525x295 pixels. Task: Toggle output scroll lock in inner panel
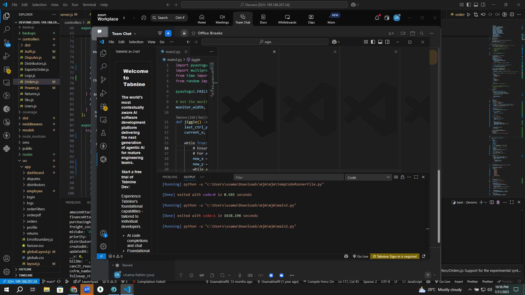tap(402, 177)
